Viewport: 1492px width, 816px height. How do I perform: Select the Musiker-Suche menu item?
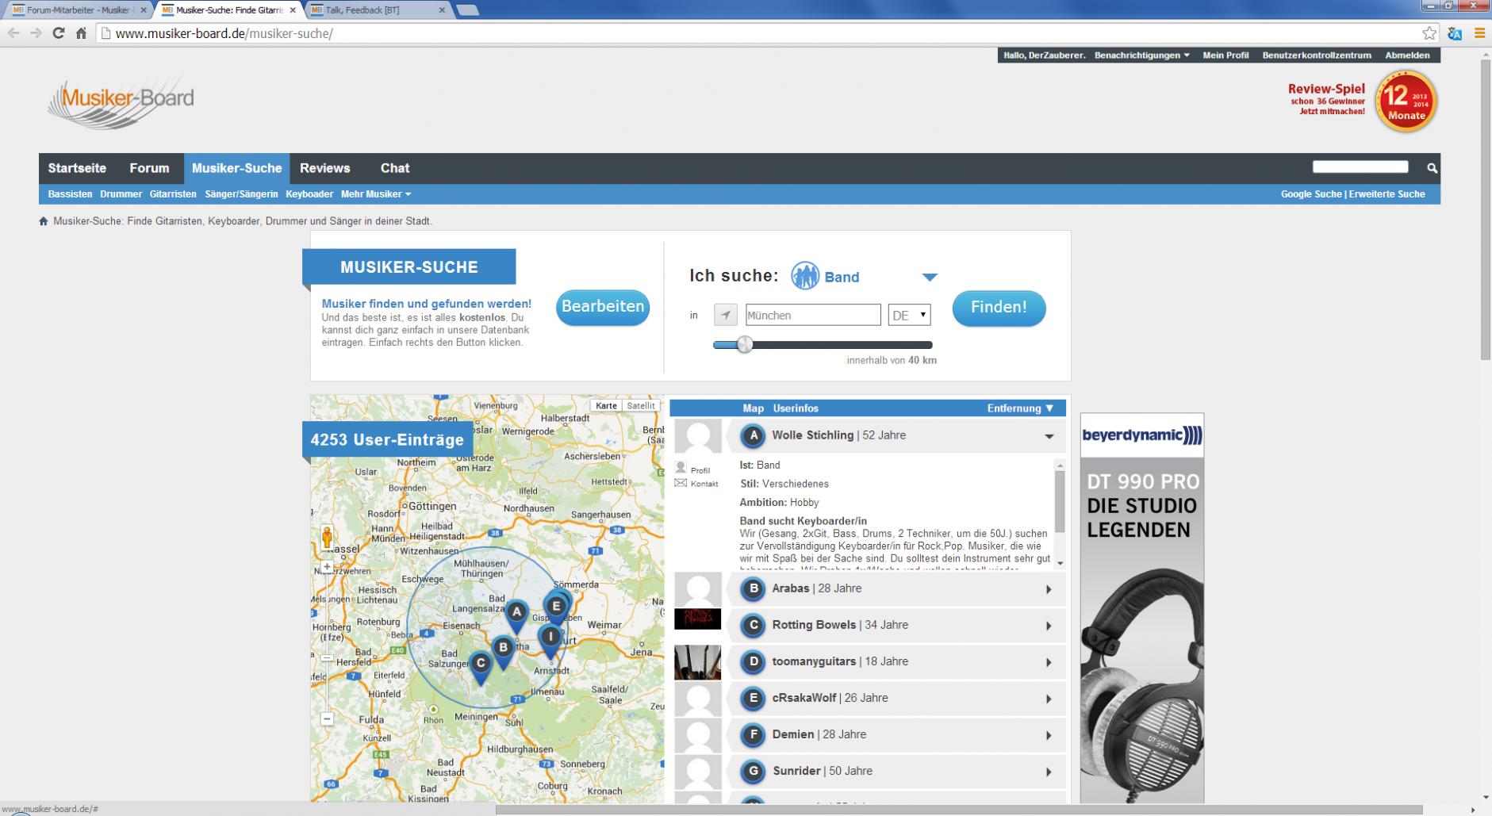236,168
